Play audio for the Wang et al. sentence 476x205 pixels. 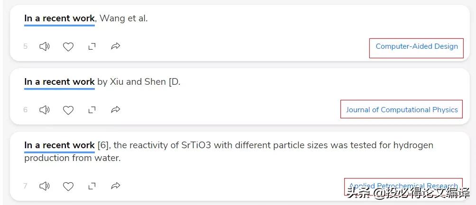[x=44, y=46]
